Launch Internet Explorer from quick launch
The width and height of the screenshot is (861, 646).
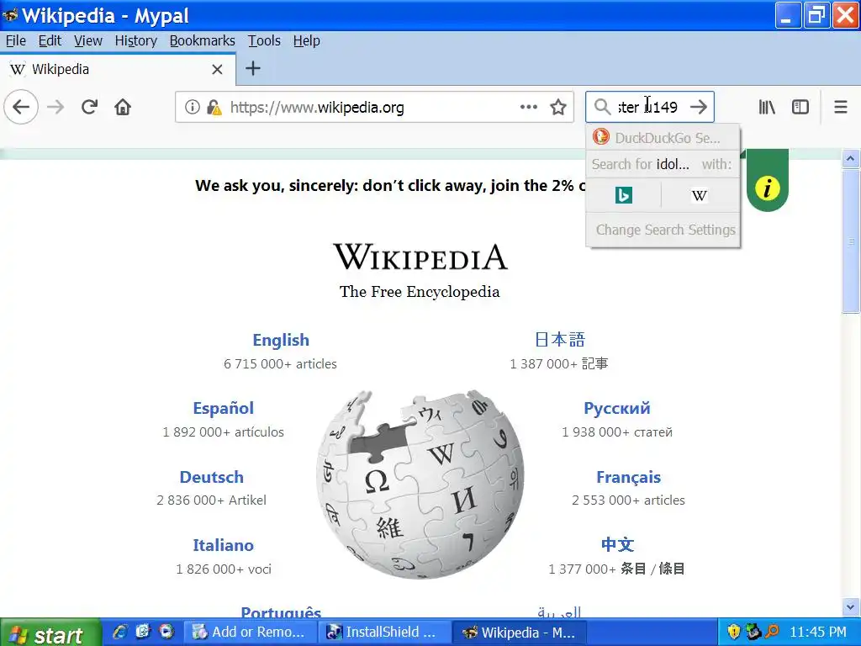[x=120, y=632]
